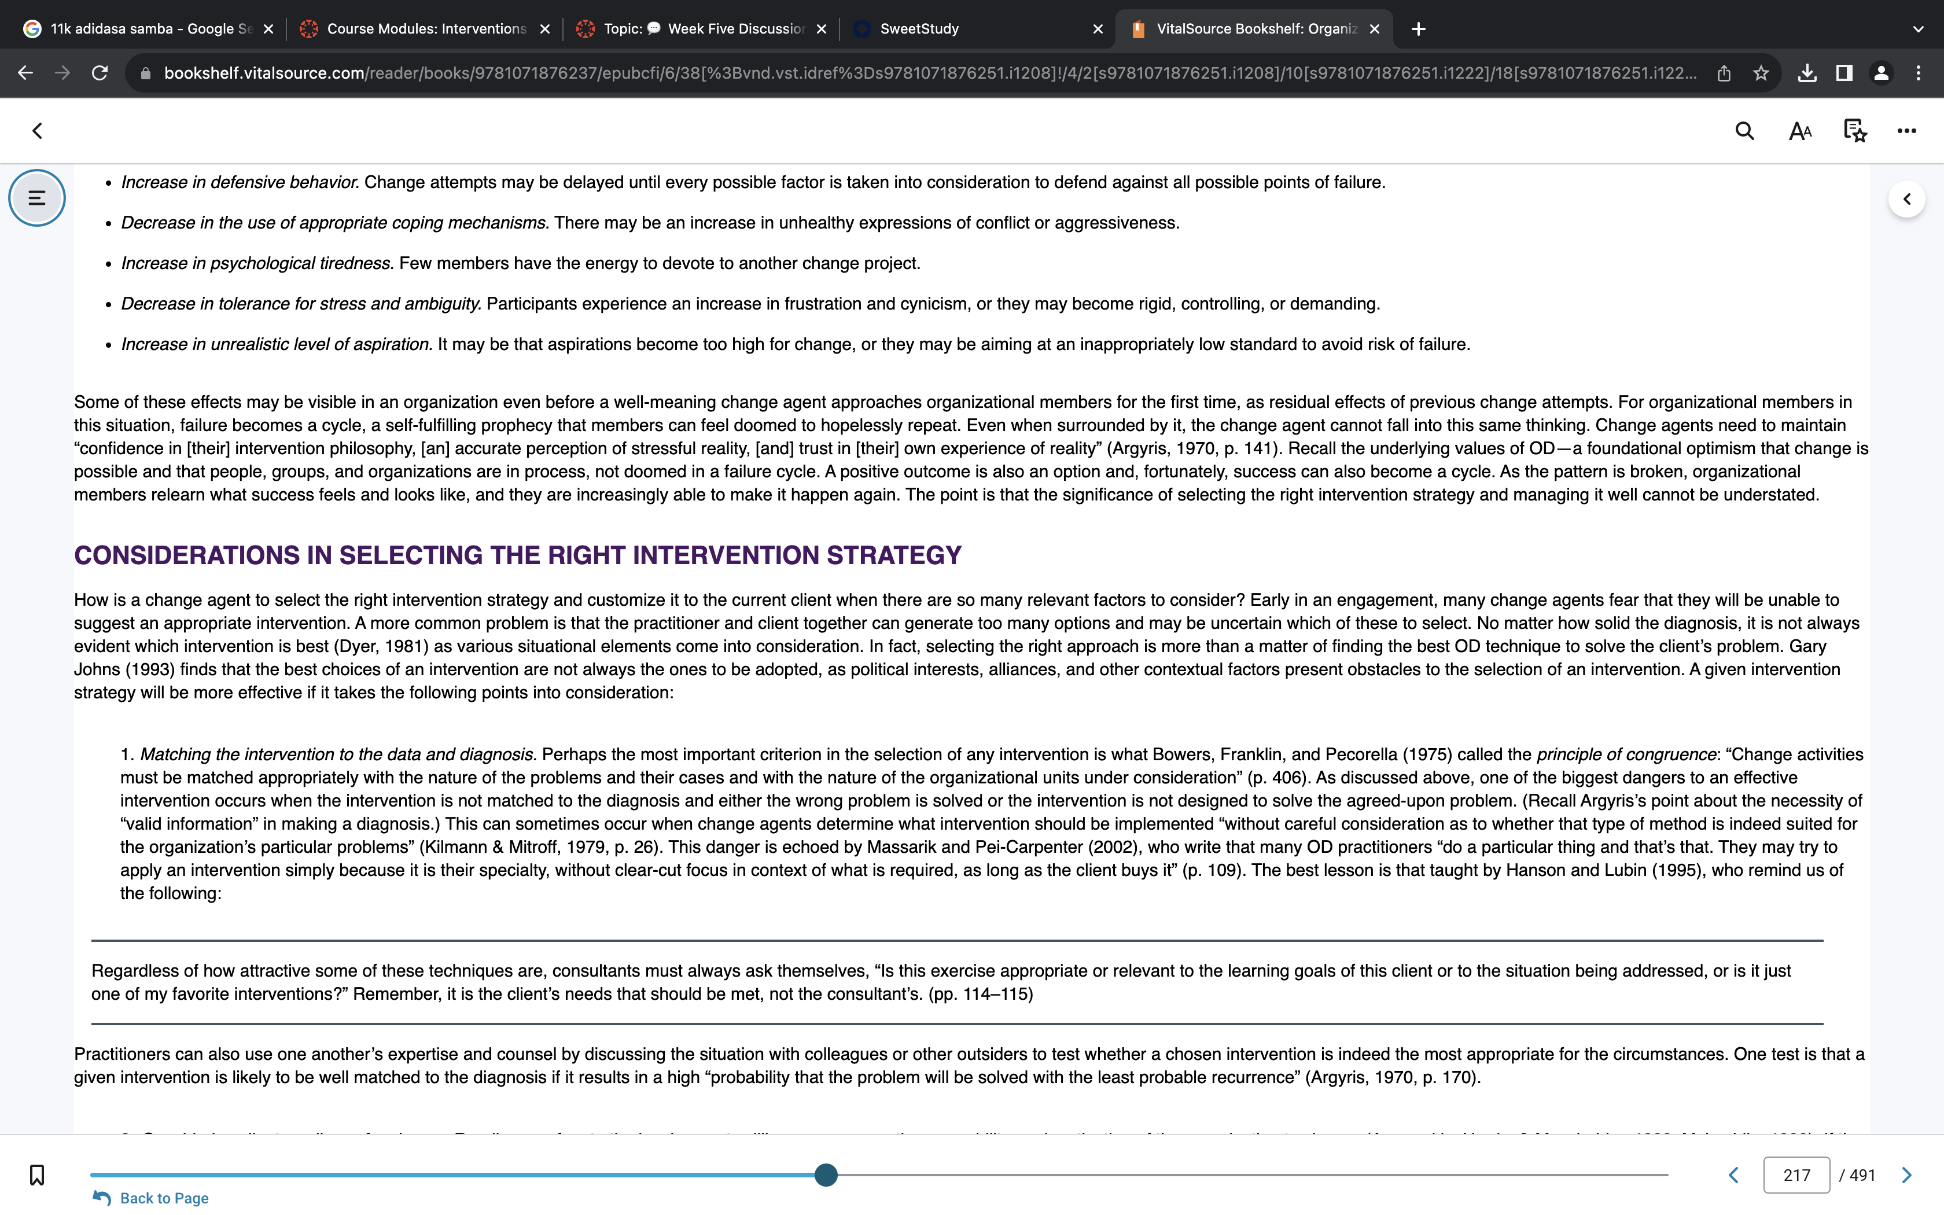View site information lock icon
Image resolution: width=1944 pixels, height=1215 pixels.
tap(145, 73)
